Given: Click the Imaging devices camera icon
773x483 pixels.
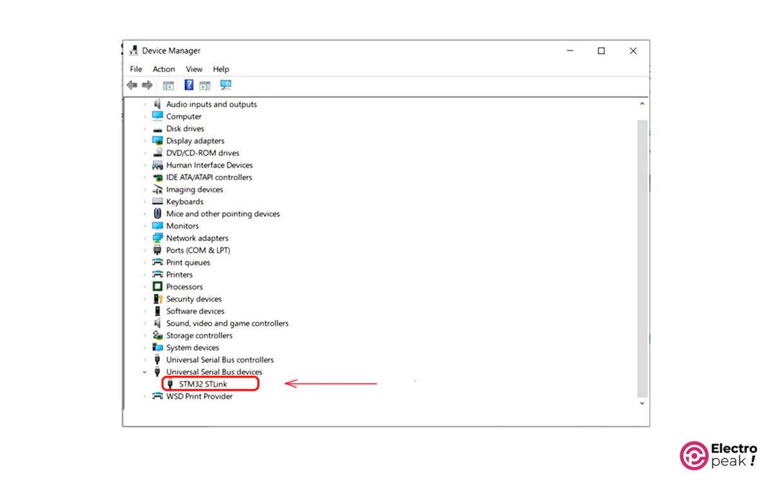Looking at the screenshot, I should pos(157,190).
